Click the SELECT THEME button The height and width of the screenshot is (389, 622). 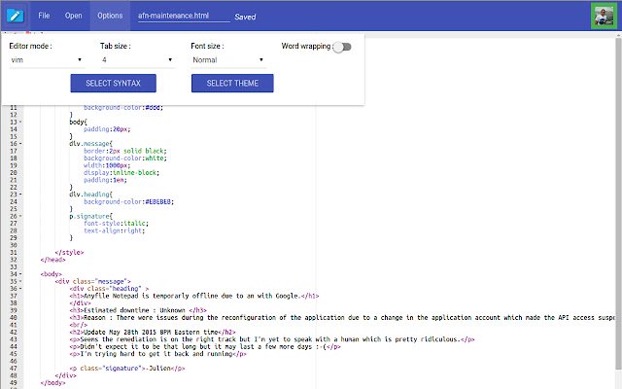tap(232, 83)
